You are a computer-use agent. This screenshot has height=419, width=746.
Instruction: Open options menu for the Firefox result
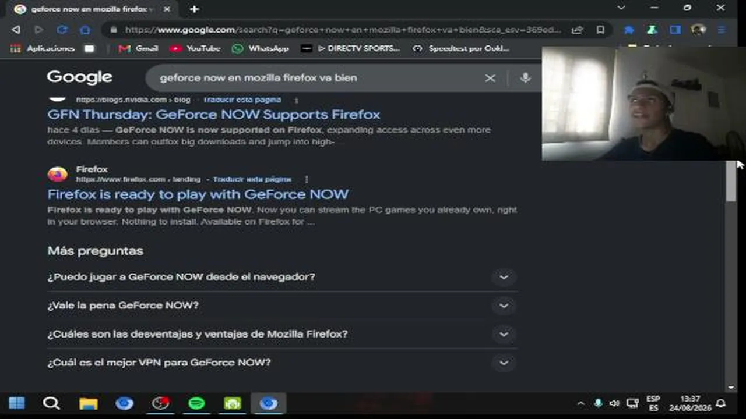(x=307, y=179)
